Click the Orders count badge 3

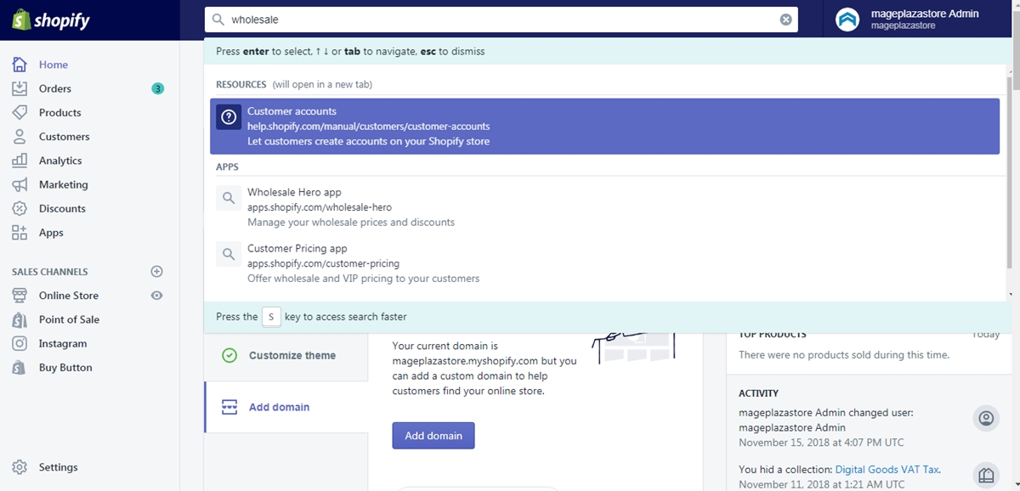click(157, 88)
